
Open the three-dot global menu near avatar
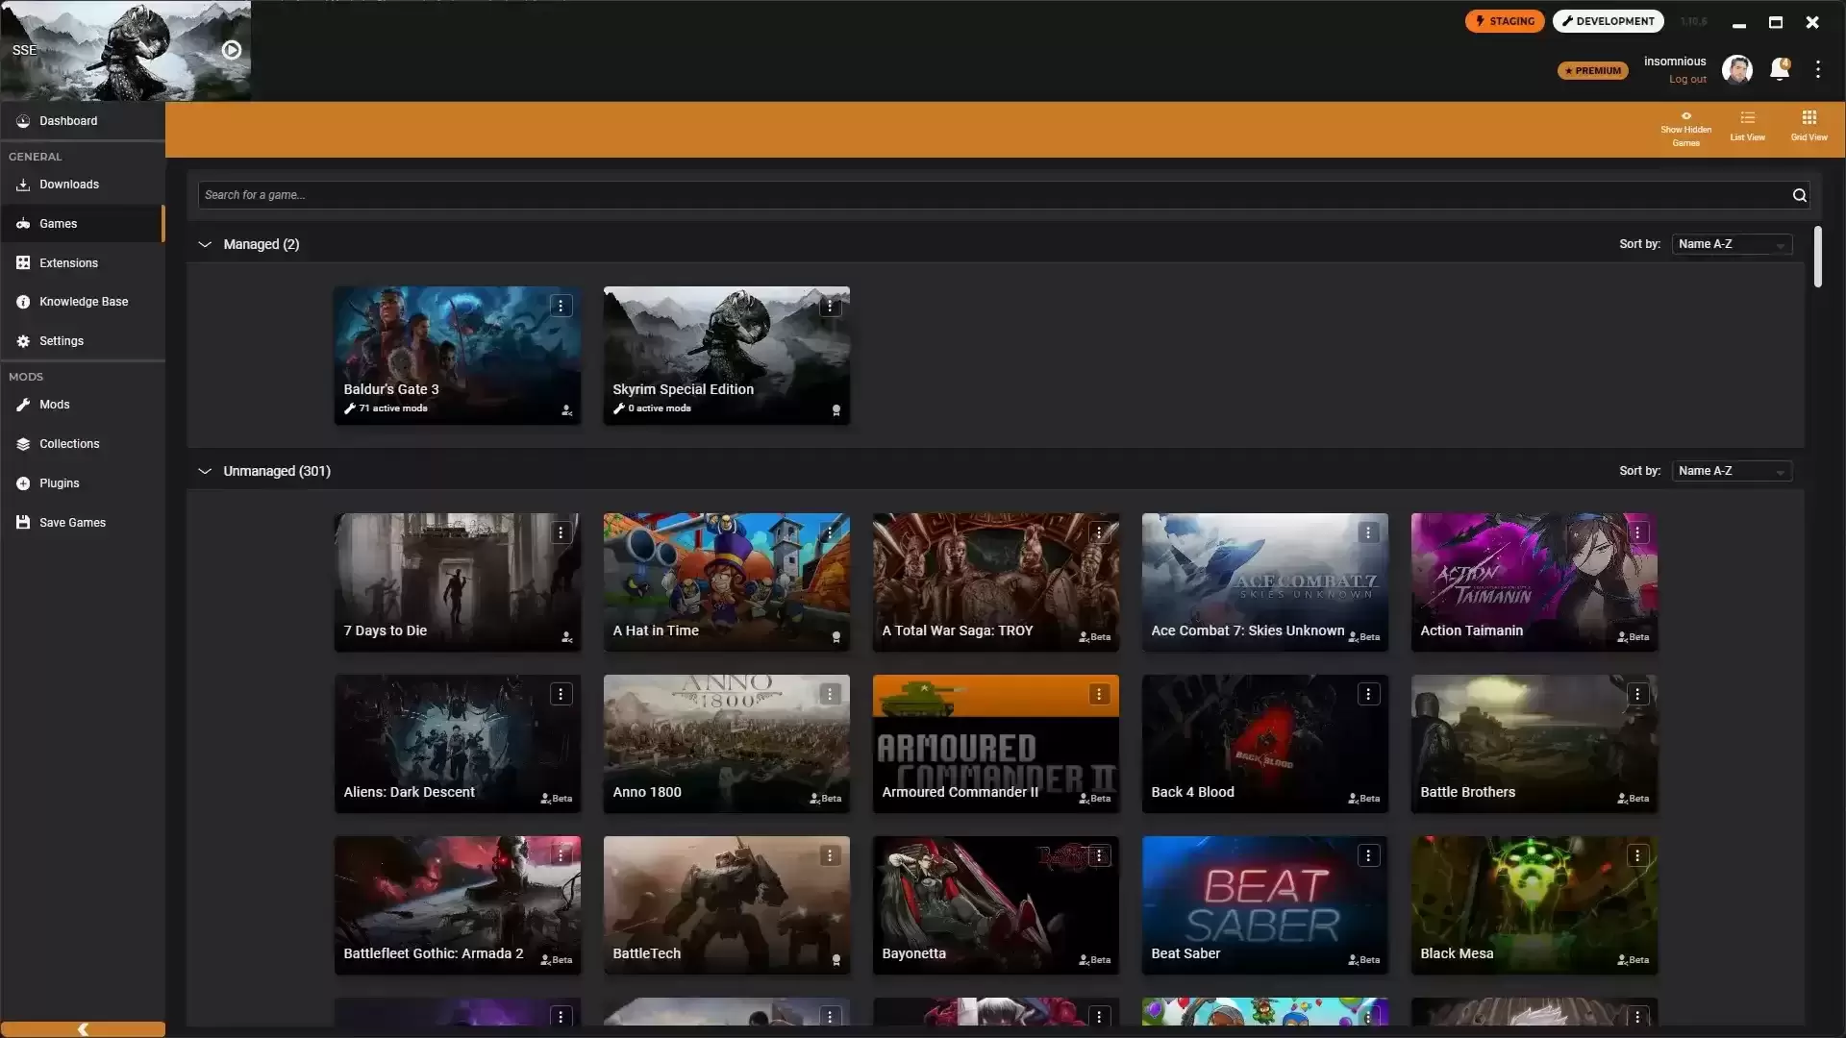click(x=1817, y=69)
